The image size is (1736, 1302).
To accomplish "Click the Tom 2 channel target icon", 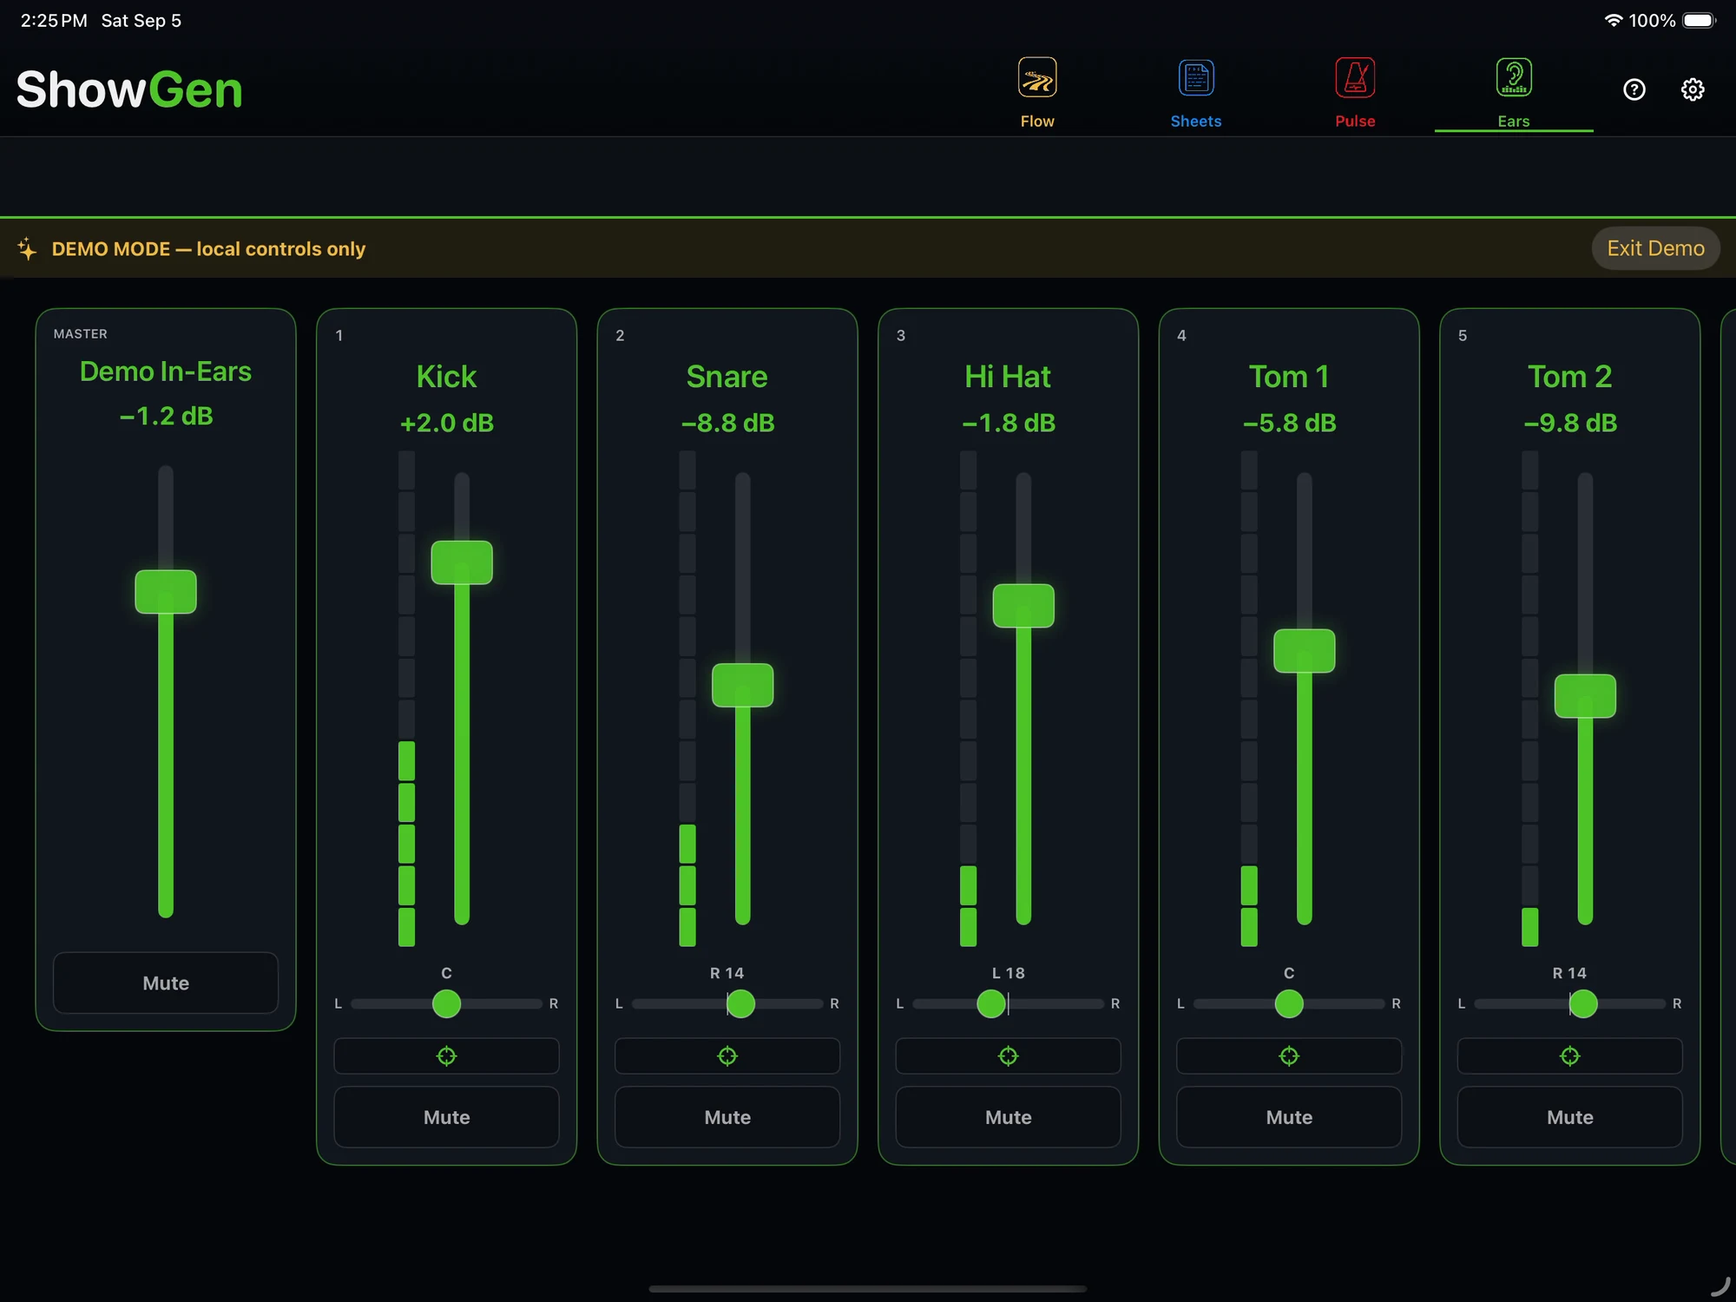I will 1569,1055.
